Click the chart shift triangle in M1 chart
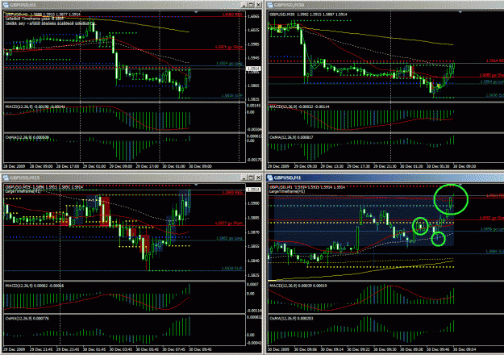The width and height of the screenshot is (504, 355). (460, 185)
